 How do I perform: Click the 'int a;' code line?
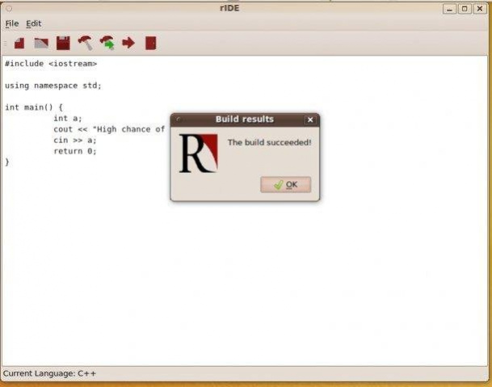point(68,118)
